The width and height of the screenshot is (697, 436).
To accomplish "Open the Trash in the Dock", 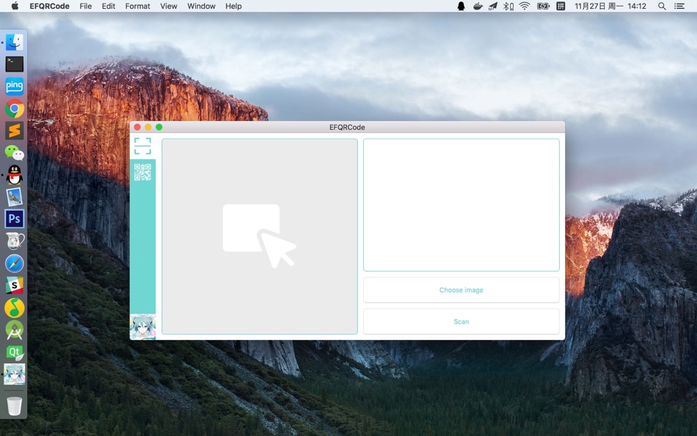I will (14, 406).
